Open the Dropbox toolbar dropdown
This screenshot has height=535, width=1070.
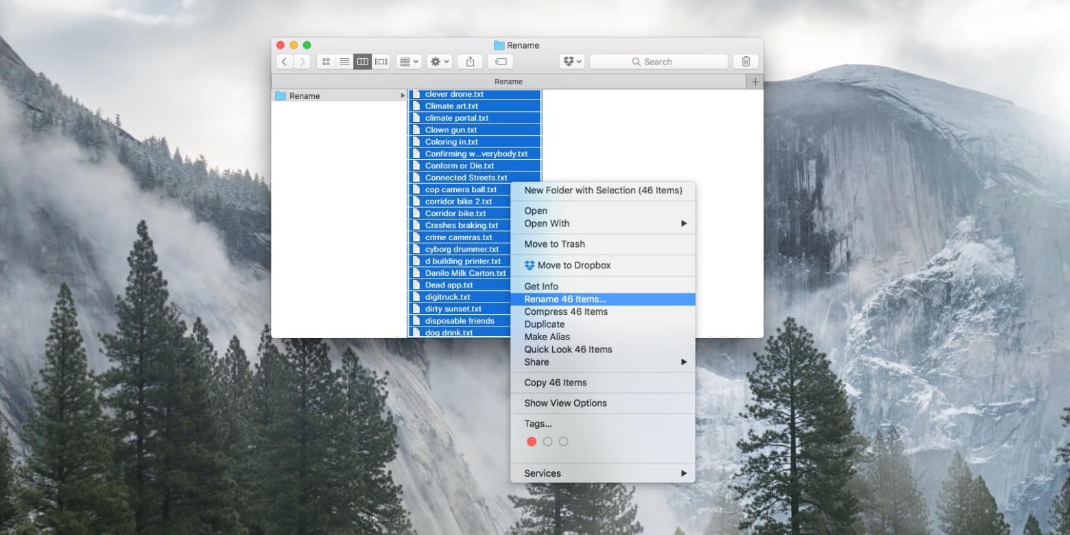[x=572, y=62]
